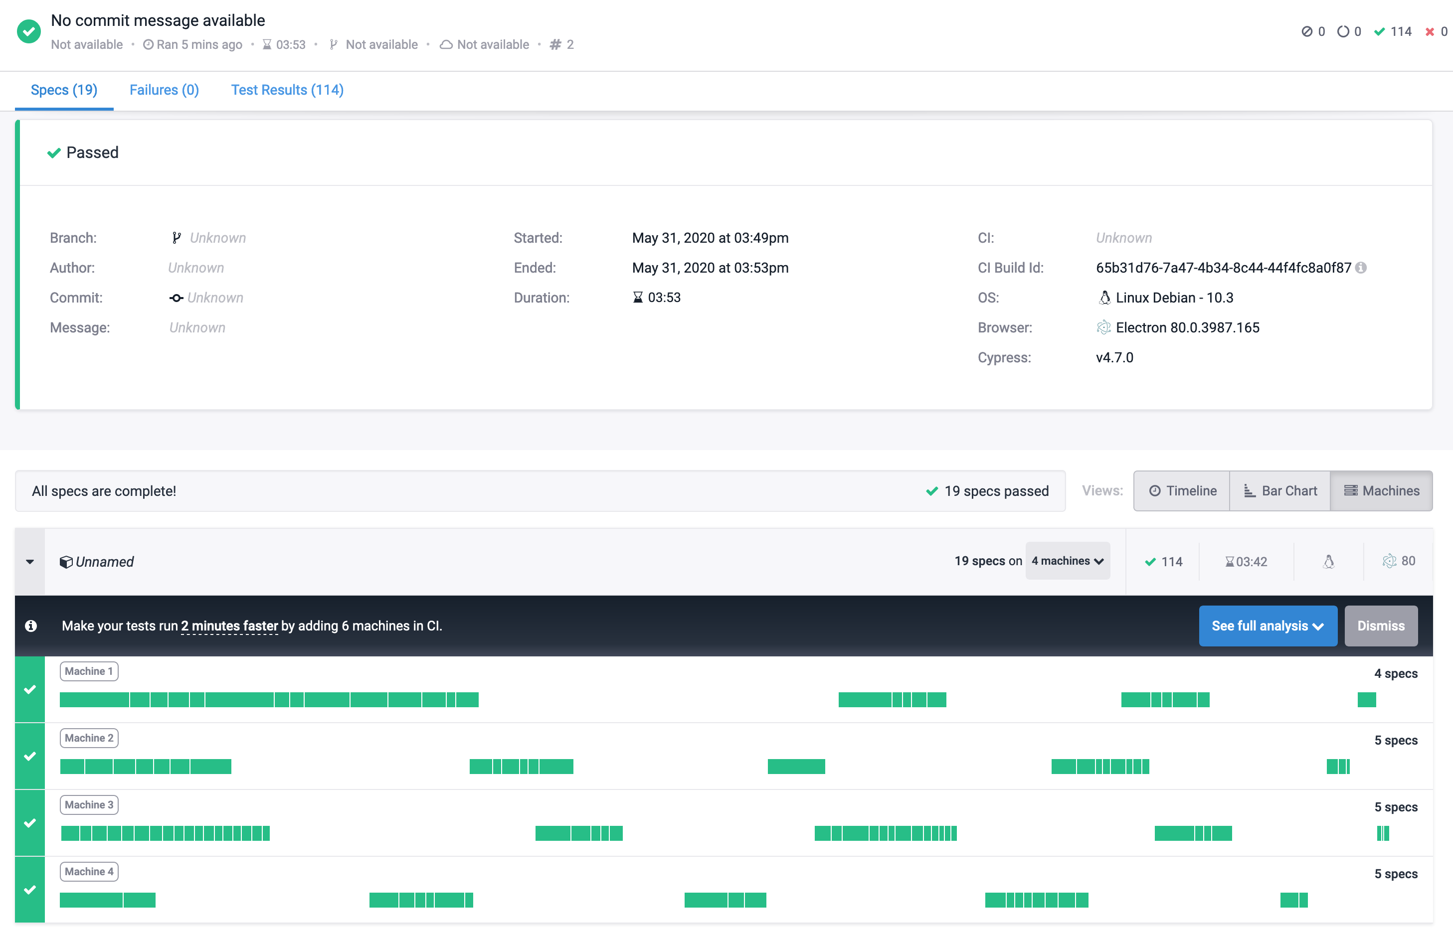The height and width of the screenshot is (937, 1453).
Task: Click the skipped tests counter icon
Action: click(1306, 31)
